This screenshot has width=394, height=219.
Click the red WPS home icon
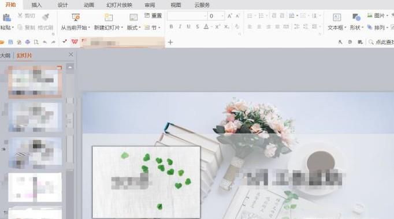(75, 42)
